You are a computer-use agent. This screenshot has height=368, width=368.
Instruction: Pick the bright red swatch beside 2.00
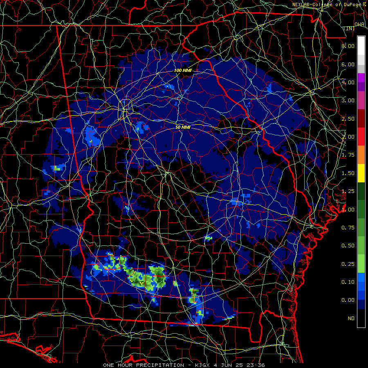(361, 137)
